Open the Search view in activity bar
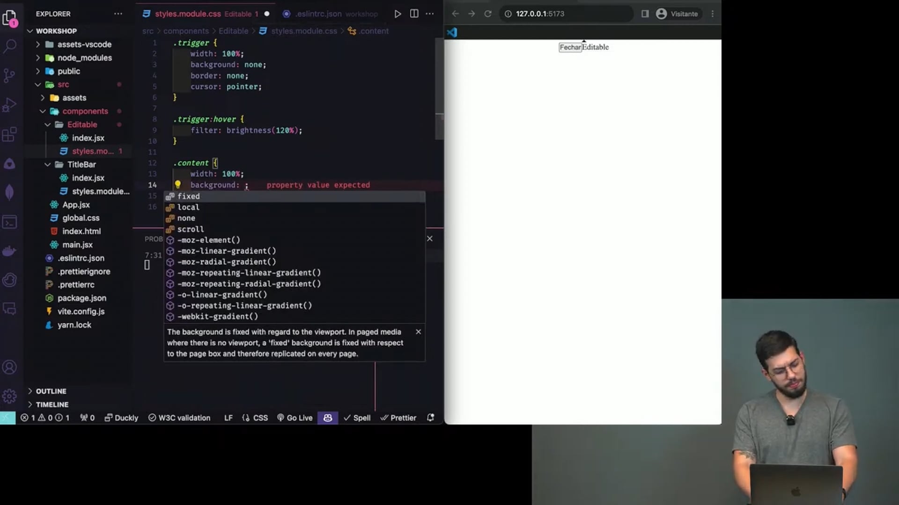The width and height of the screenshot is (899, 505). (10, 46)
